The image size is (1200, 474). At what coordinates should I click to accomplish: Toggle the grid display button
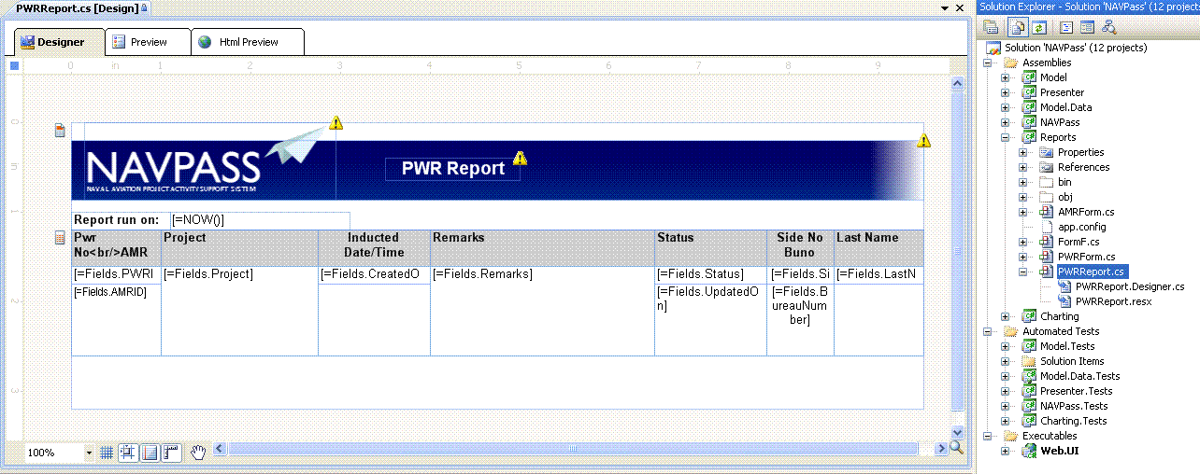coord(107,453)
